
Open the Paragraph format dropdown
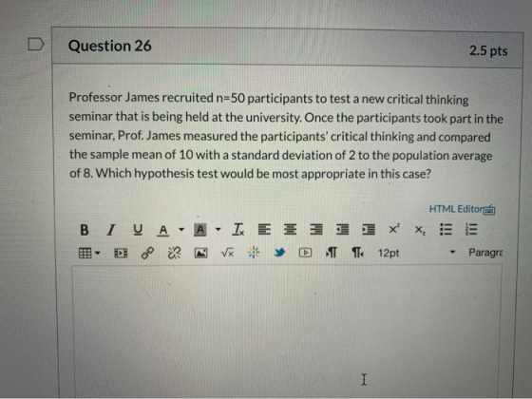click(x=485, y=253)
